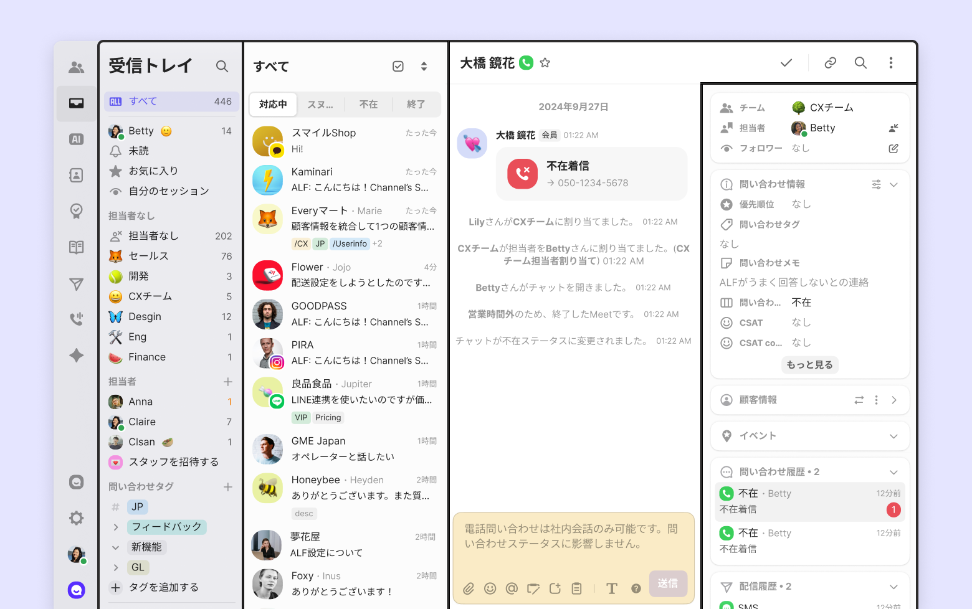Attach a file with the paperclip icon
972x609 pixels.
(x=469, y=588)
